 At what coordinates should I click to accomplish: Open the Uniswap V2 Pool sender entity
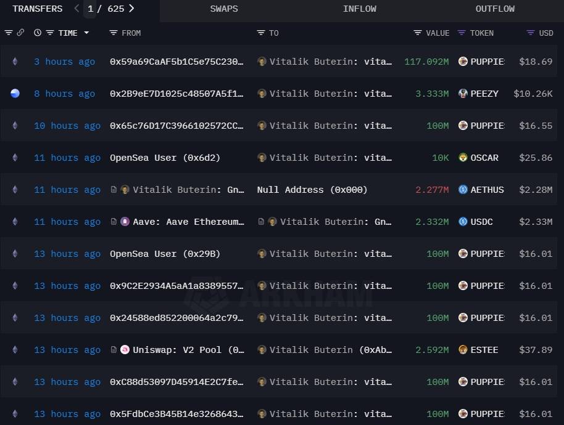click(188, 350)
